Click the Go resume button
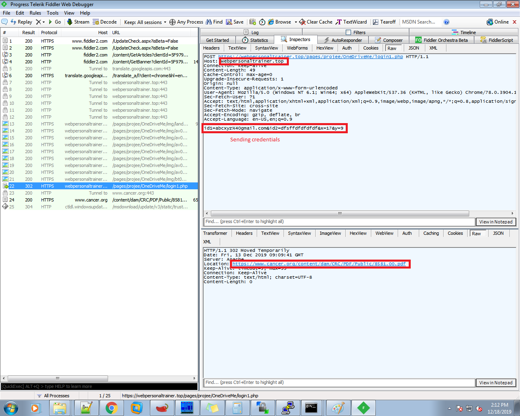520x416 pixels. pos(55,22)
